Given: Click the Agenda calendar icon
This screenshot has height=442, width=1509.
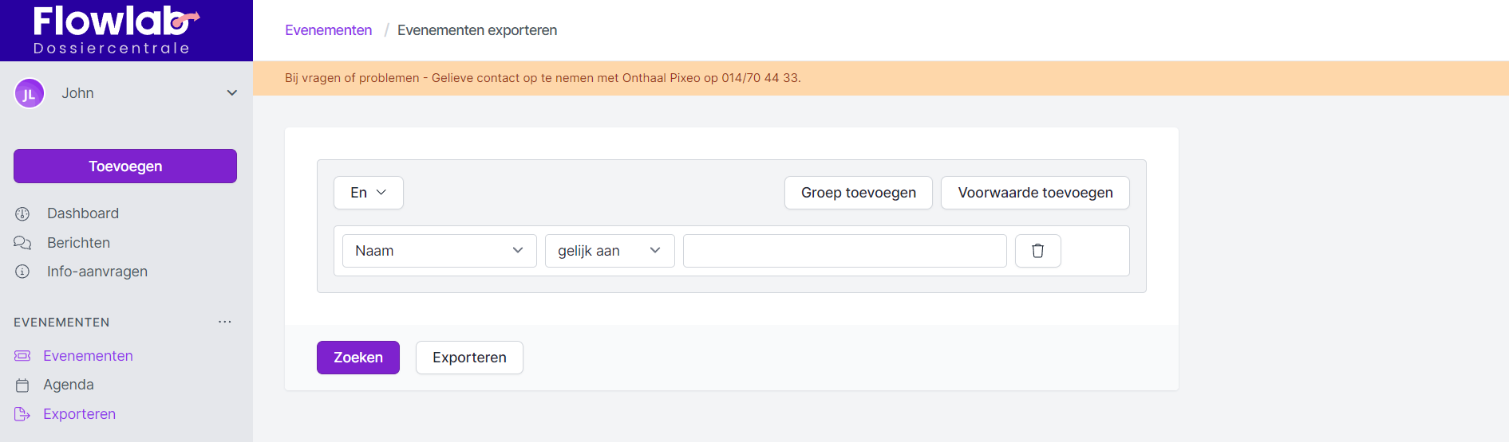Looking at the screenshot, I should (22, 385).
